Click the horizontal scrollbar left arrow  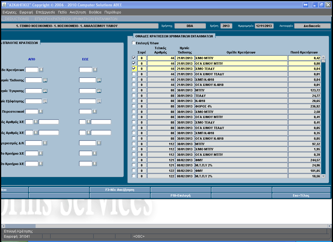pos(3,226)
